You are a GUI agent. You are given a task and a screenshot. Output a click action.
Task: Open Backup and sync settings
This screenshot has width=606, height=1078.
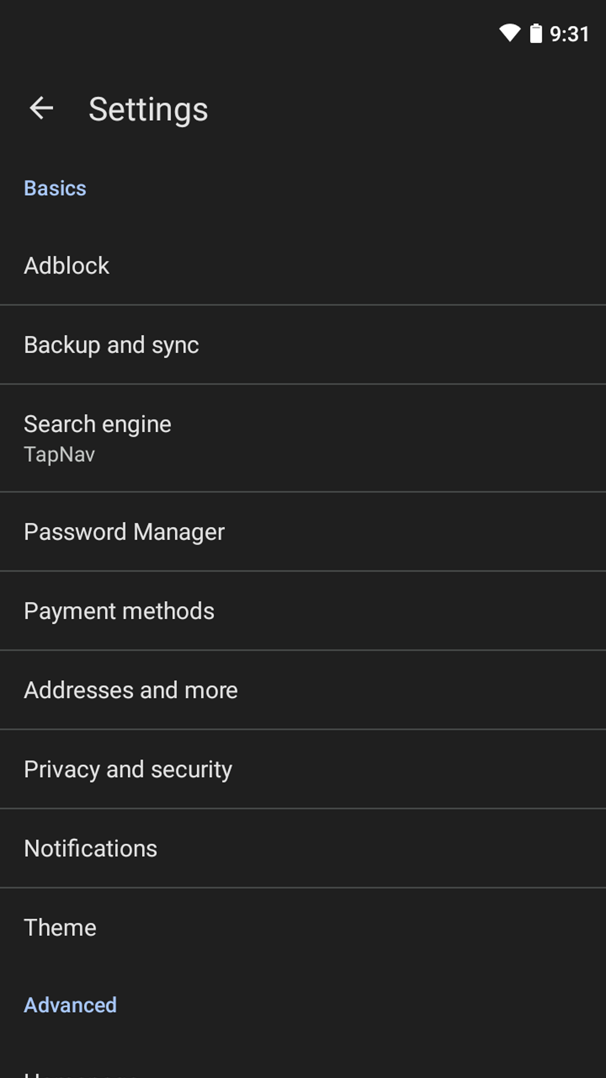(303, 345)
